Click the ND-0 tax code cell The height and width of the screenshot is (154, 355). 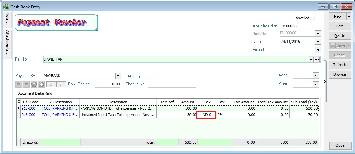pos(206,115)
